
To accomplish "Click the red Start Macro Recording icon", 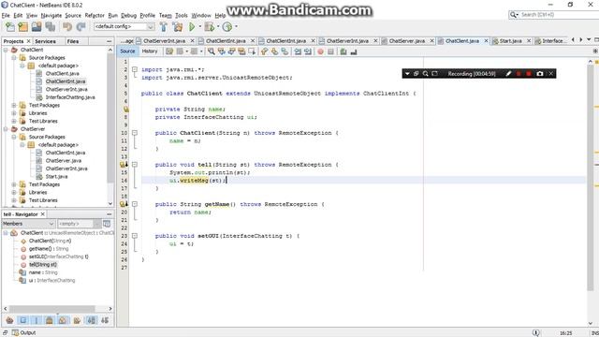I will pos(320,51).
